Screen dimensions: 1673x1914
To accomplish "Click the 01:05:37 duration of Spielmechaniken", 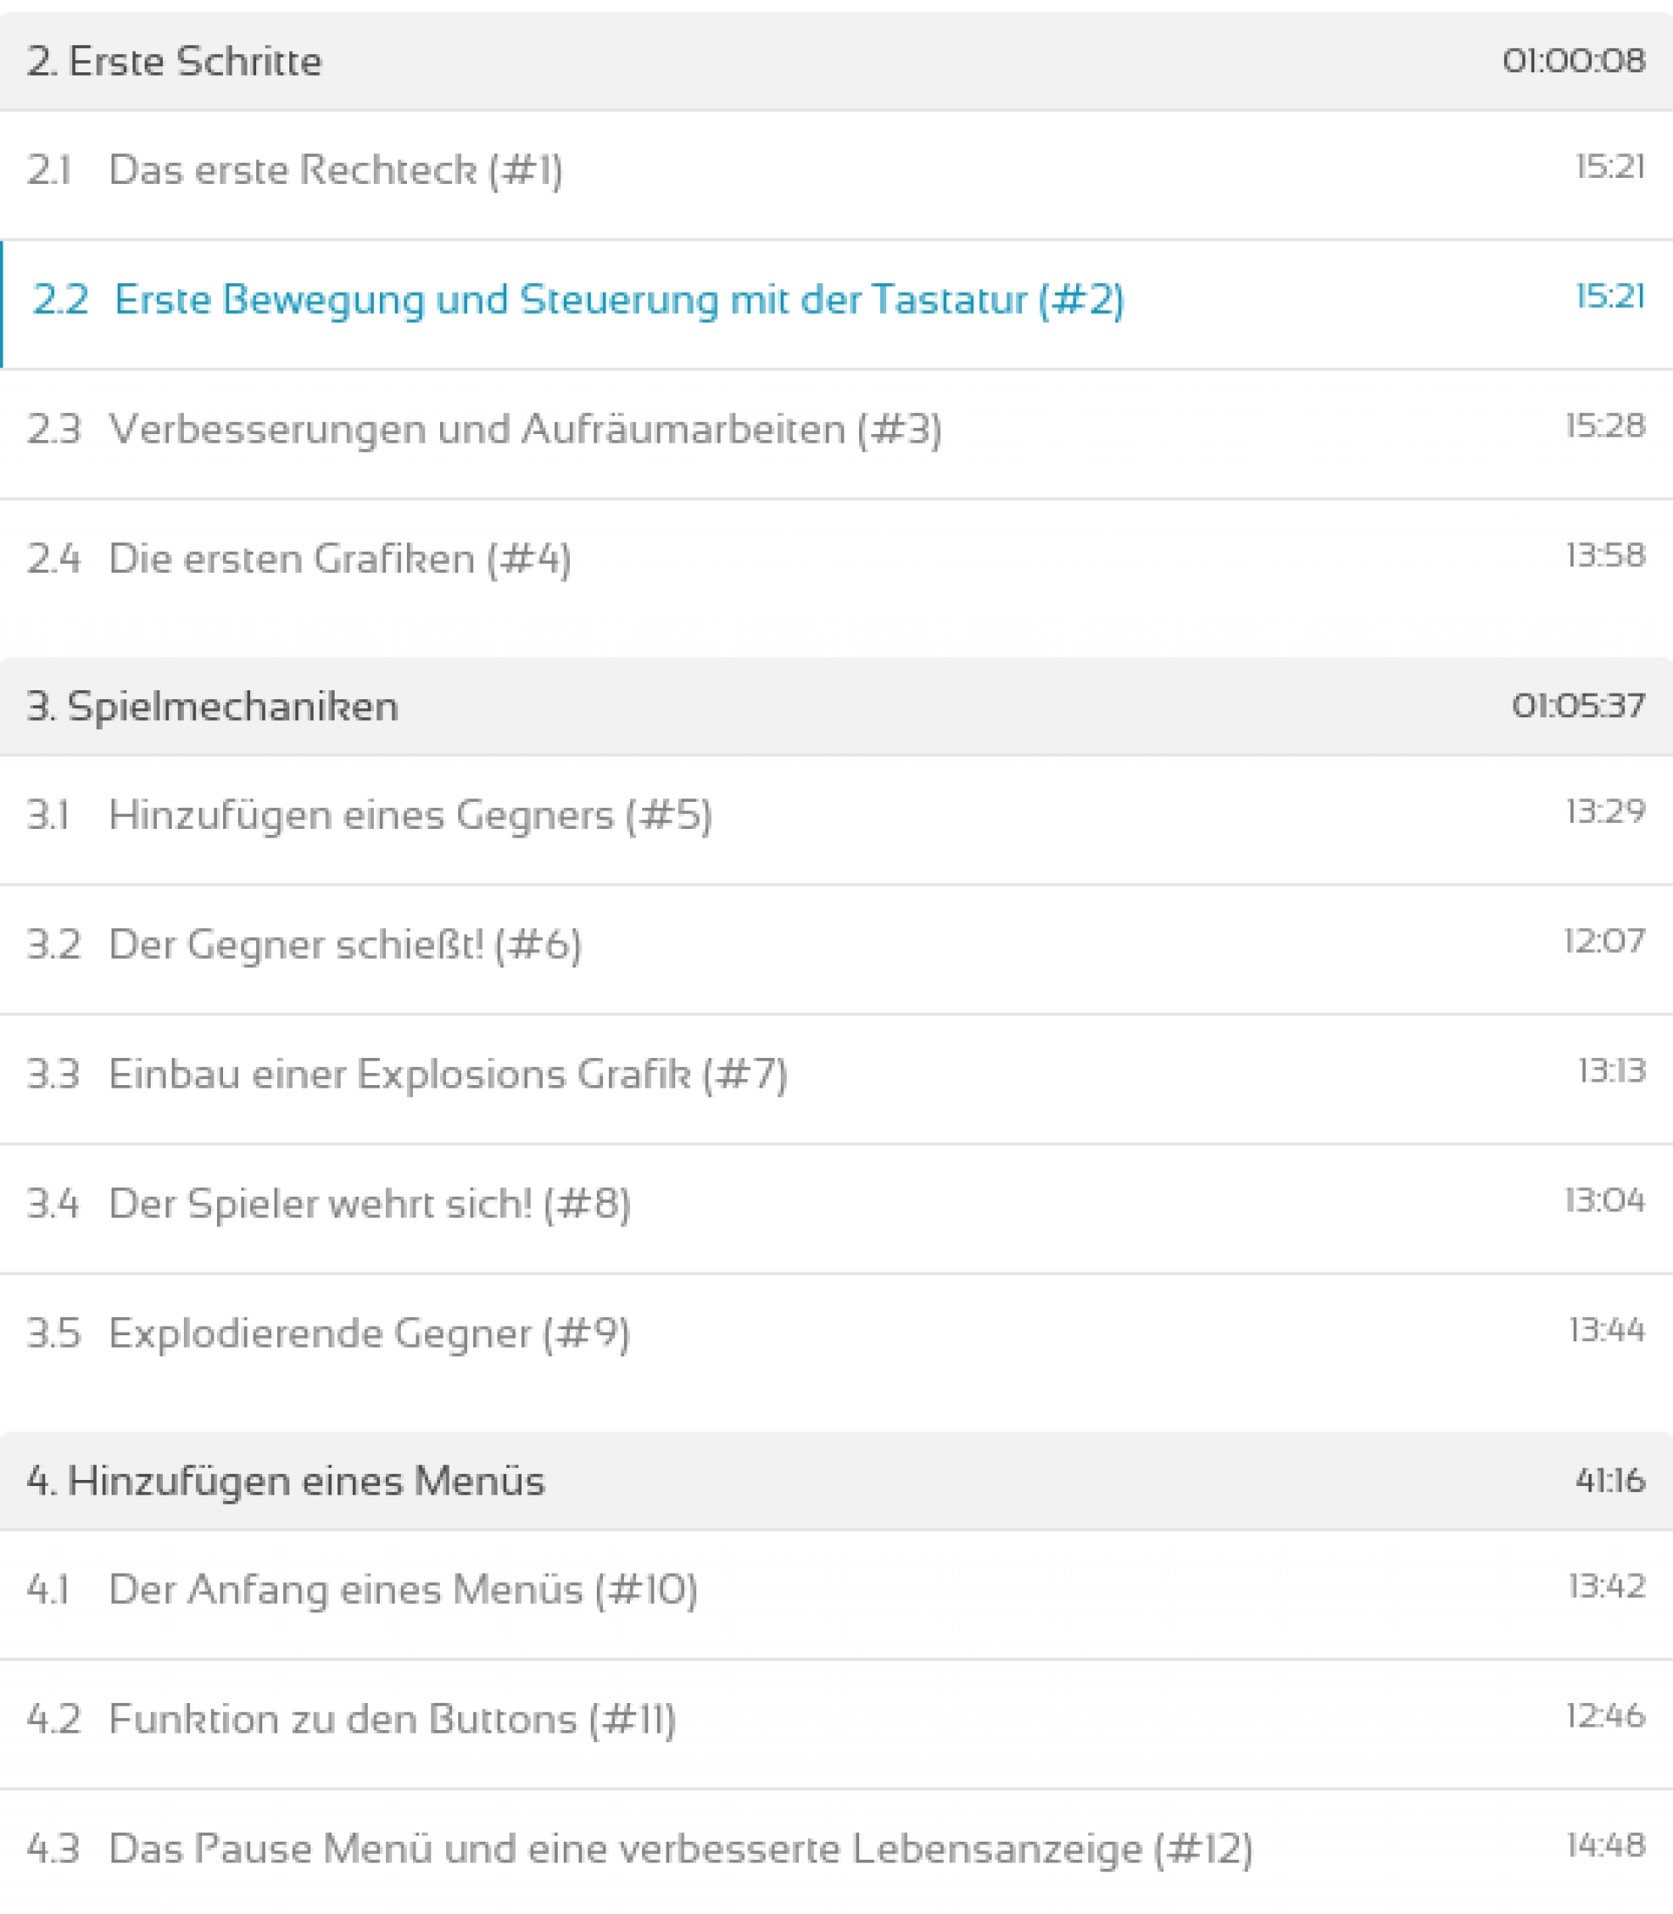I will 1579,706.
